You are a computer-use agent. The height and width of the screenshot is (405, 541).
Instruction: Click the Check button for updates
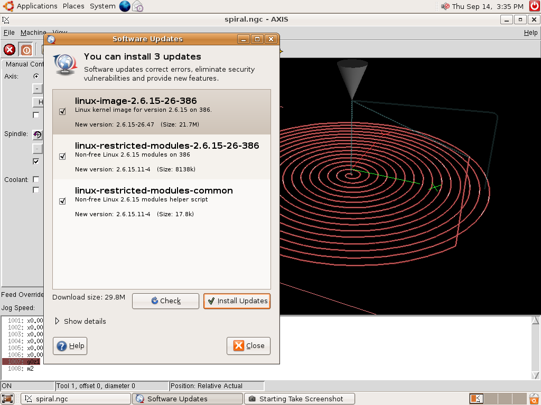click(x=165, y=301)
